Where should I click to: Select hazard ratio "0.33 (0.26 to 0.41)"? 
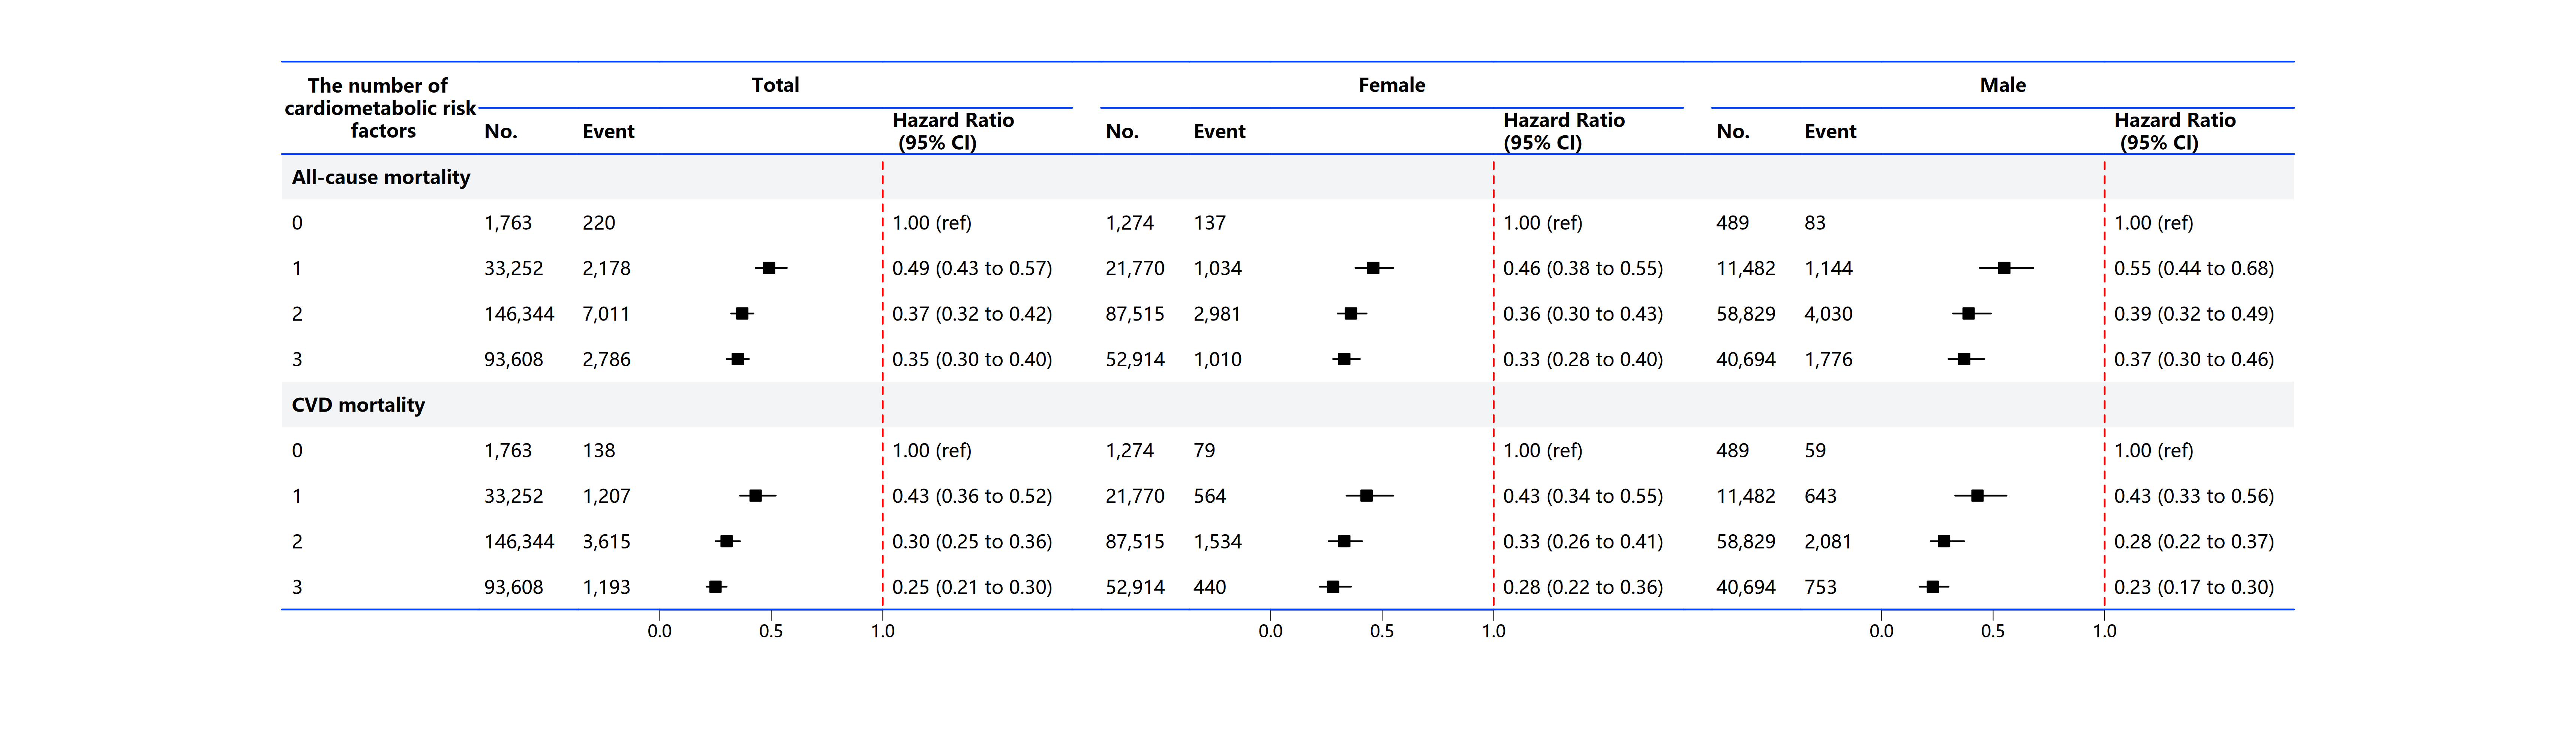(1583, 542)
